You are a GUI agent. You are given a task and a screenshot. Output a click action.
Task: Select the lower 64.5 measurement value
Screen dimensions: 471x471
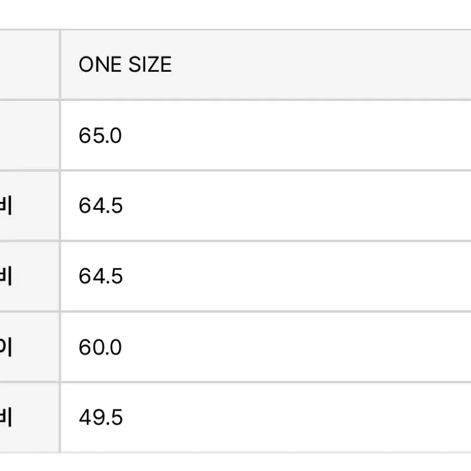[x=100, y=276]
